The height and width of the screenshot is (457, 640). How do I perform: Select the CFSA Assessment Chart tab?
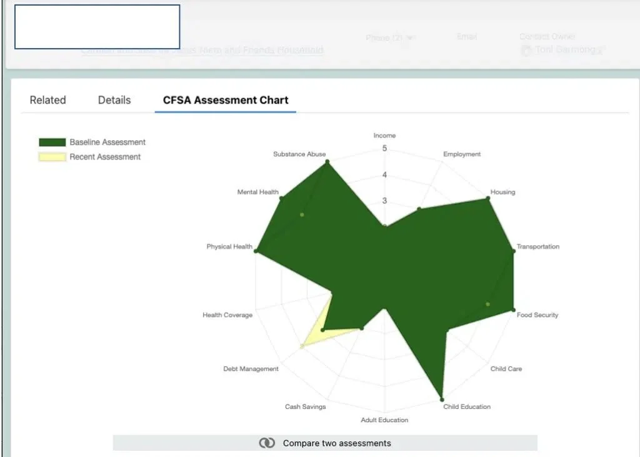point(225,100)
